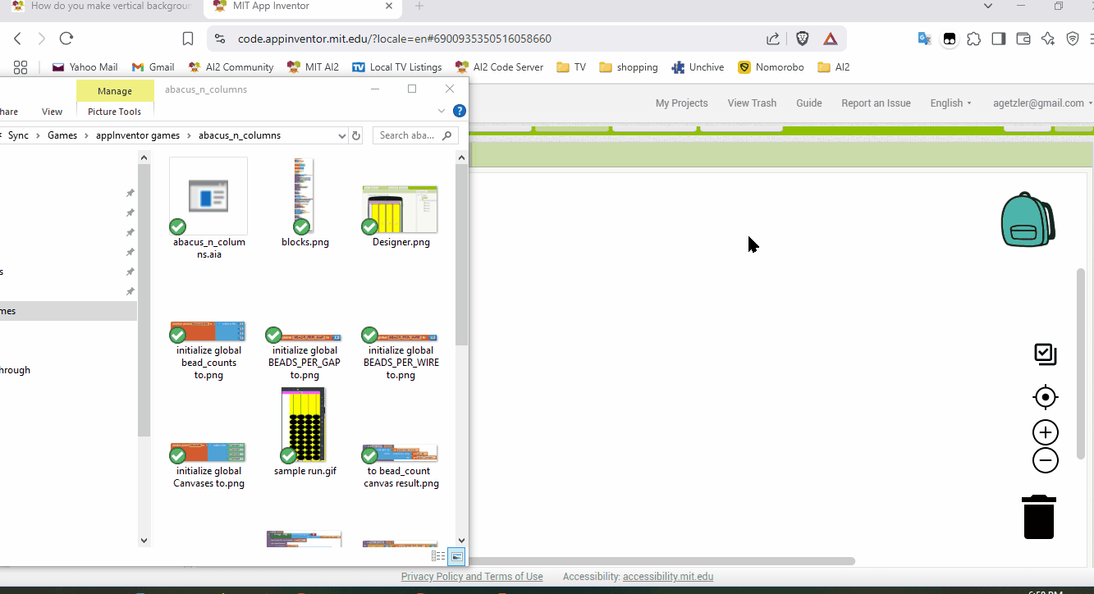Screen dimensions: 1094x594
Task: Open the AI2 Community bookmark
Action: tap(231, 67)
